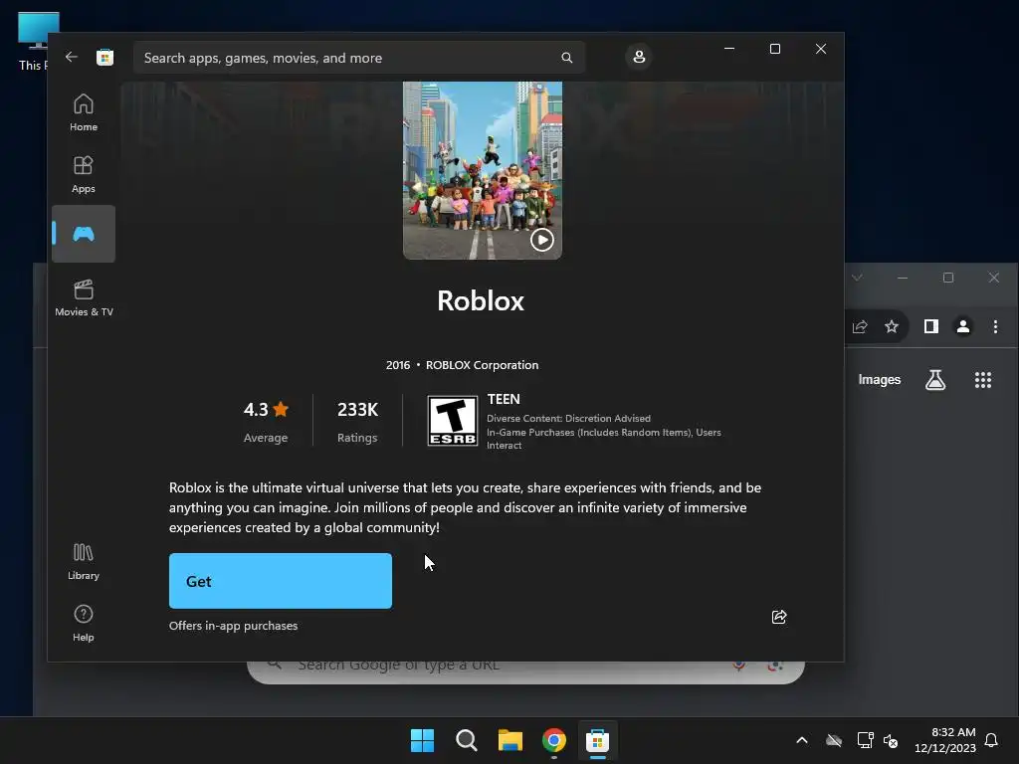Screen dimensions: 1019x764
Task: Open the clock and date flyout
Action: point(944,740)
